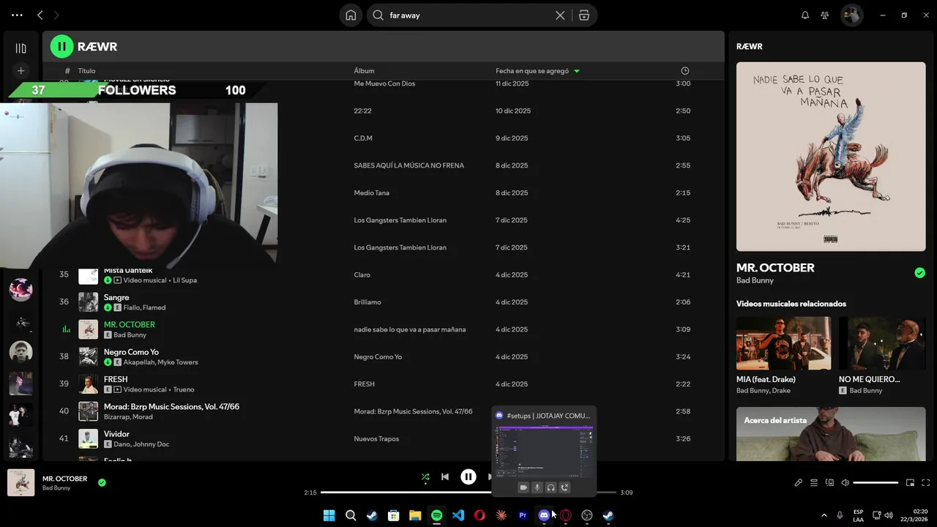Open the Acerca del artista card
This screenshot has height=527, width=937.
[831, 434]
